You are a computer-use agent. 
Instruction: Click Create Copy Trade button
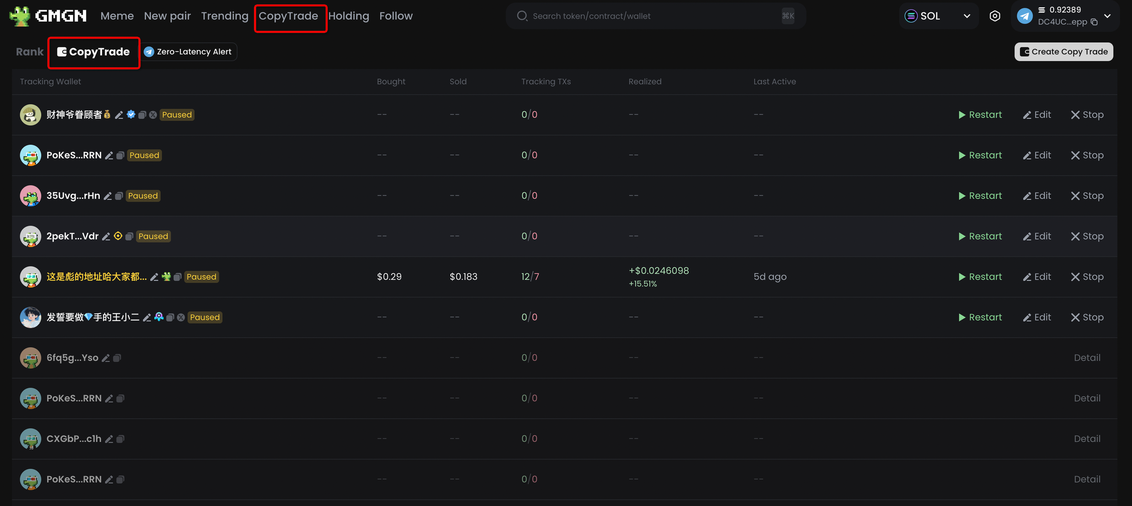[x=1063, y=52]
